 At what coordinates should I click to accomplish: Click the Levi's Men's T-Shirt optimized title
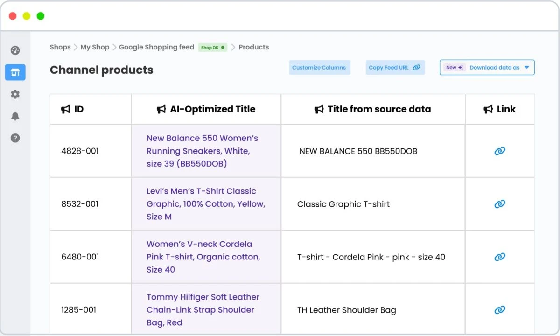tap(206, 204)
